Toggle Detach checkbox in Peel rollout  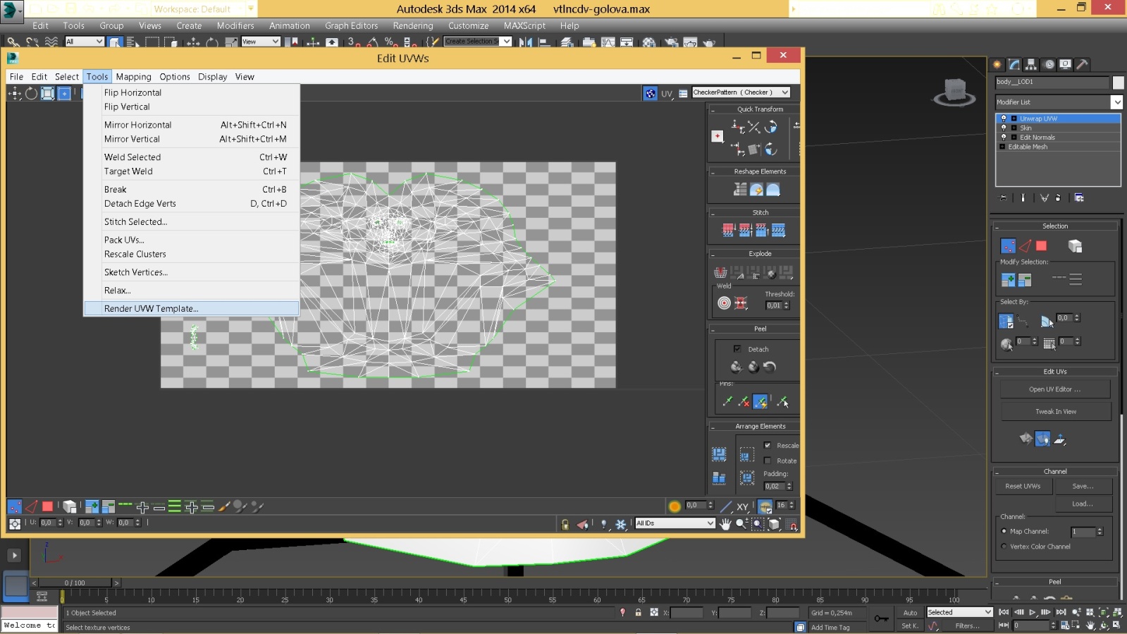pyautogui.click(x=737, y=349)
